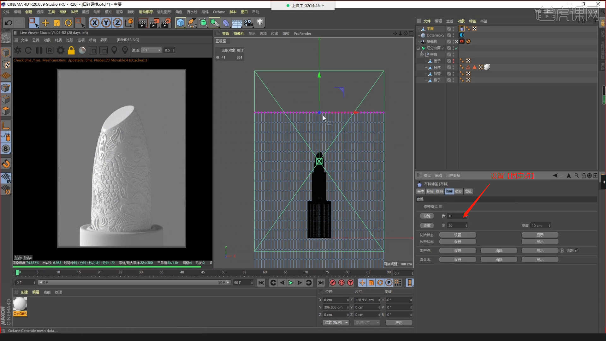Open Live Viewer settings gear
Image resolution: width=606 pixels, height=341 pixels.
pos(61,50)
